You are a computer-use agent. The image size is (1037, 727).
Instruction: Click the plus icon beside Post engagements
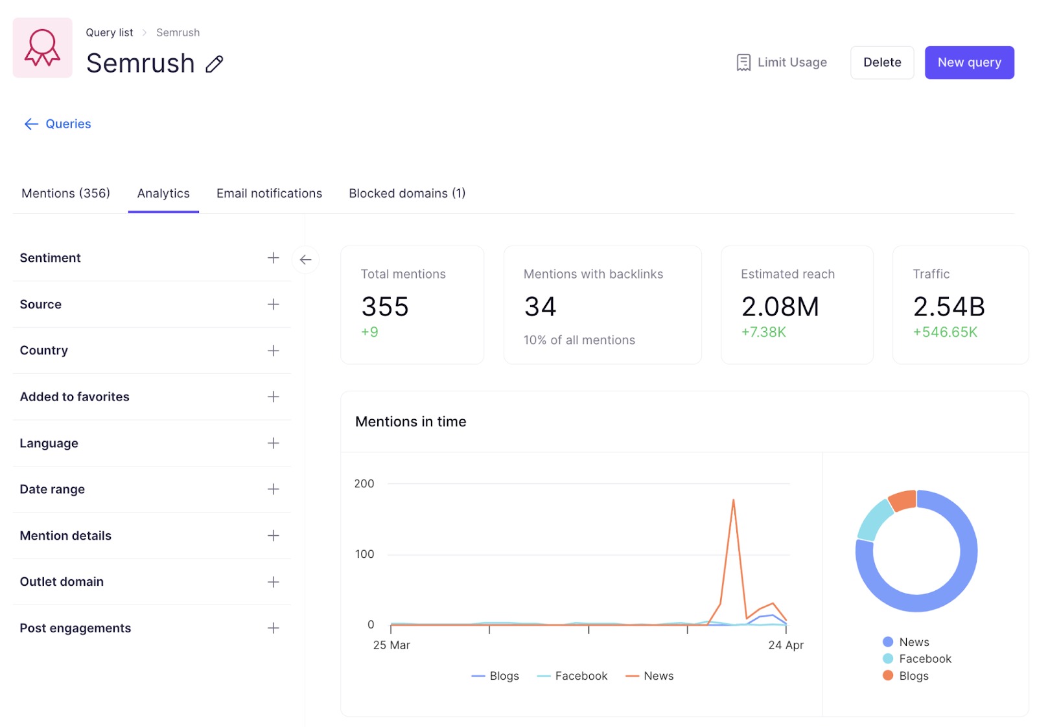pos(274,628)
